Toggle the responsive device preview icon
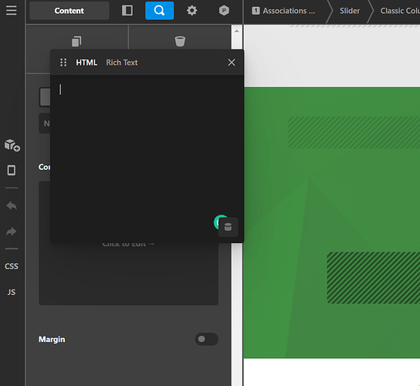This screenshot has width=420, height=386. point(12,170)
